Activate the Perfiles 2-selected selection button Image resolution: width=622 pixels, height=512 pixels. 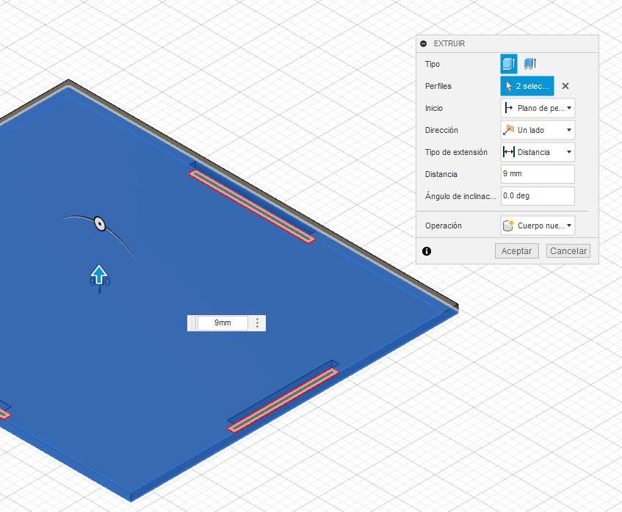527,86
